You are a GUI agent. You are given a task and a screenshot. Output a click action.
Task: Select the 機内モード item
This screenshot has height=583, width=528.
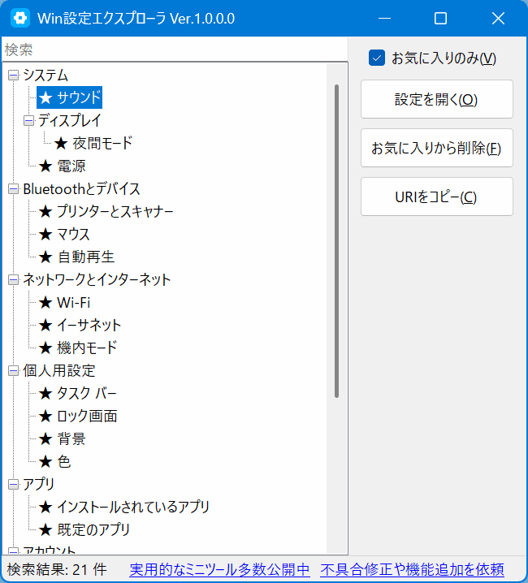[x=78, y=348]
